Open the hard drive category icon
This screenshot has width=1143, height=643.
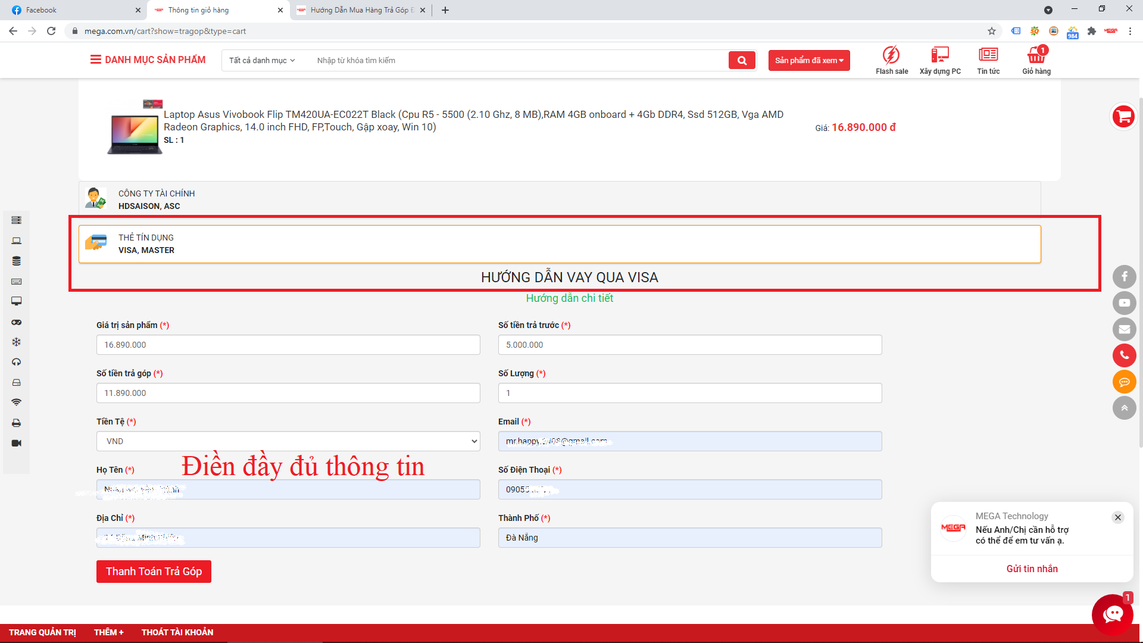[16, 382]
